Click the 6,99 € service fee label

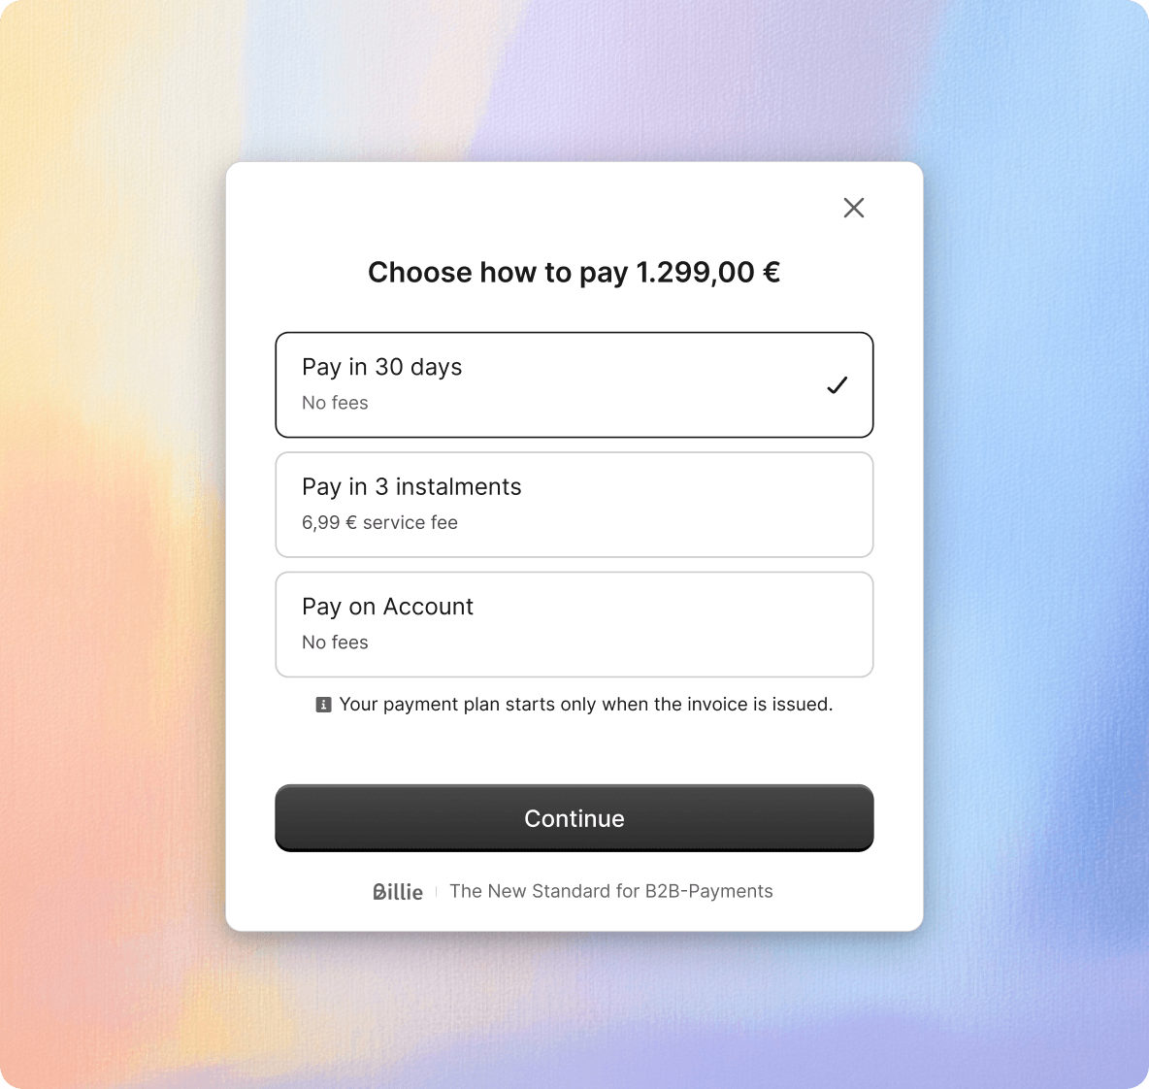[x=379, y=522]
